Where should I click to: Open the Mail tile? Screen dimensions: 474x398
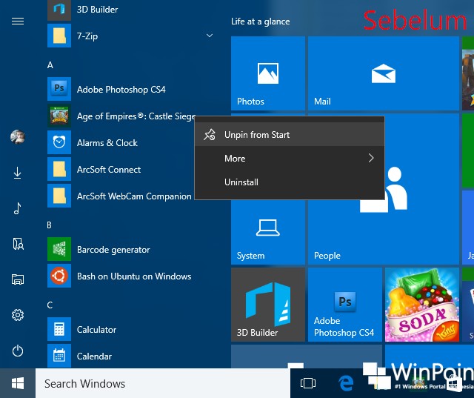[x=384, y=73]
